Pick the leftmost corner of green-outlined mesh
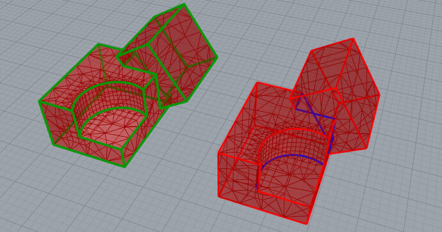This screenshot has height=232, width=442. [x=40, y=101]
